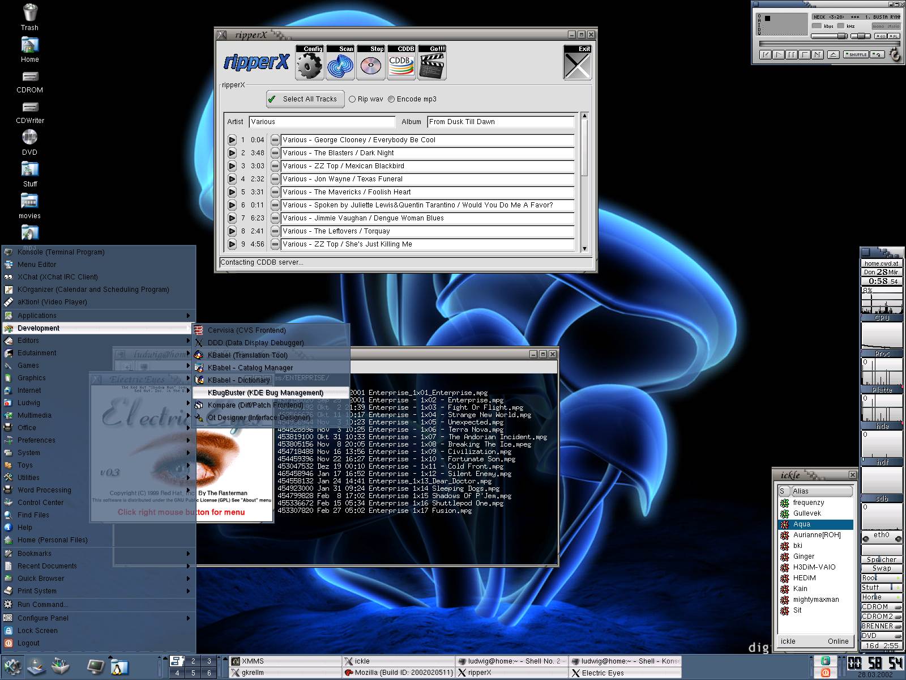
Task: Toggle the XMMS EQ equalizer window
Action: tap(881, 36)
